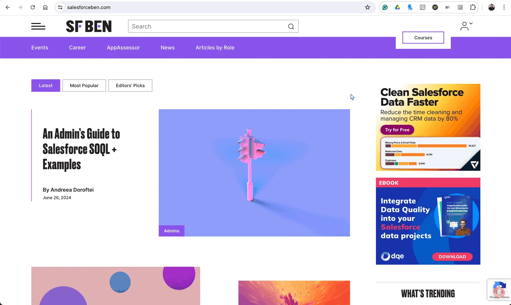The height and width of the screenshot is (305, 511).
Task: Click the DOWNLOAD button in ebook ad
Action: pyautogui.click(x=452, y=257)
